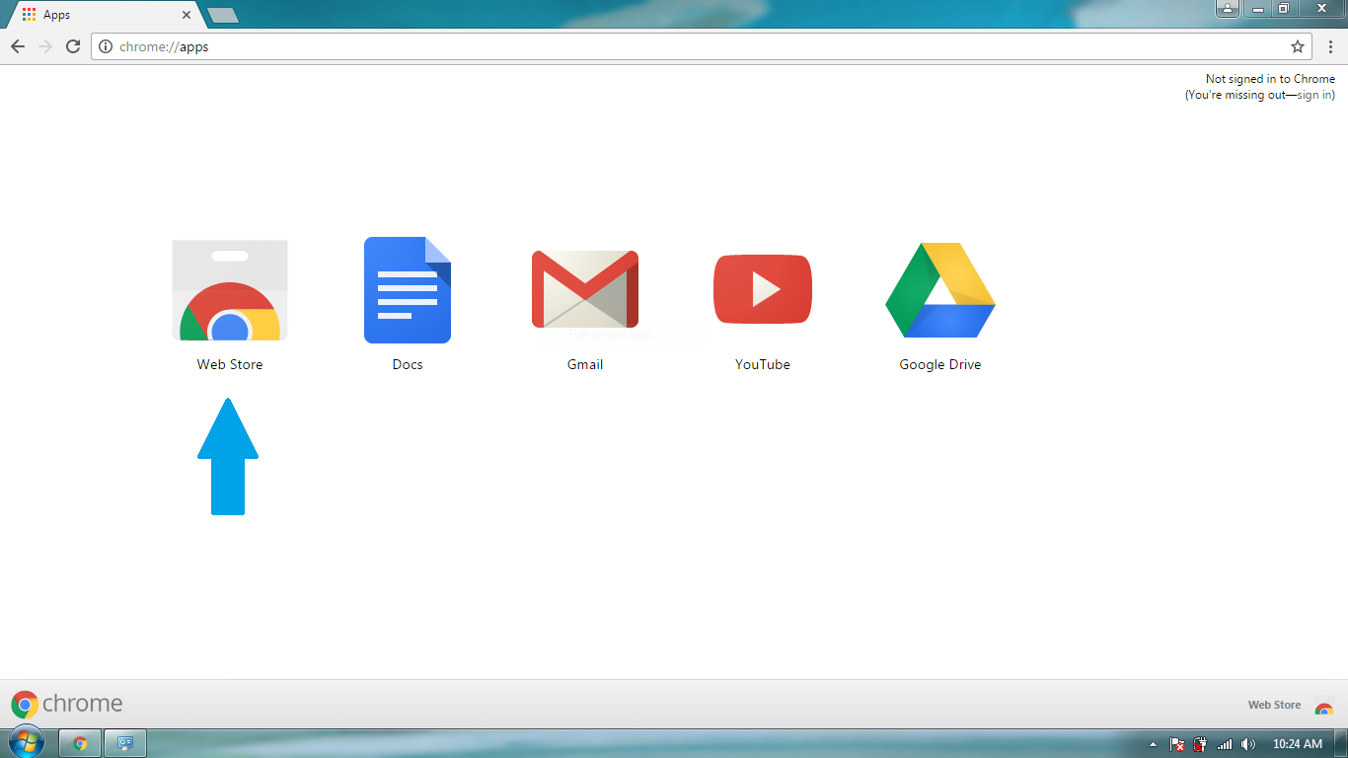
Task: Click the volume speaker icon
Action: 1248,744
